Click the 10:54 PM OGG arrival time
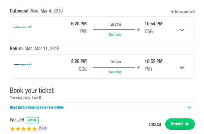 154,24
